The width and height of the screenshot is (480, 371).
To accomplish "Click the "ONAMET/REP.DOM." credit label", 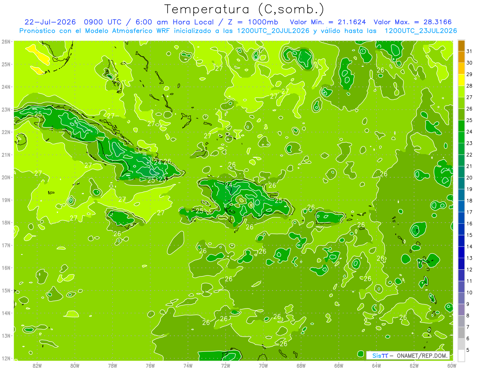I will 422,355.
